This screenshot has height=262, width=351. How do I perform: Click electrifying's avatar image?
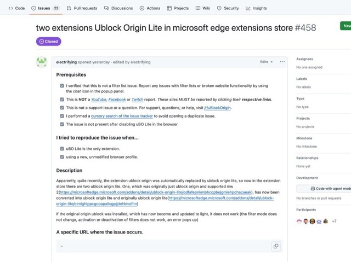point(42,62)
